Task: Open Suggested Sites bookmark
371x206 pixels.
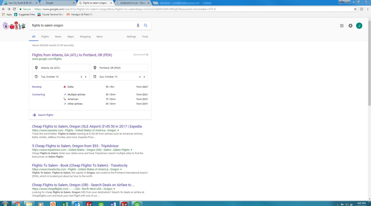Action: click(25, 14)
